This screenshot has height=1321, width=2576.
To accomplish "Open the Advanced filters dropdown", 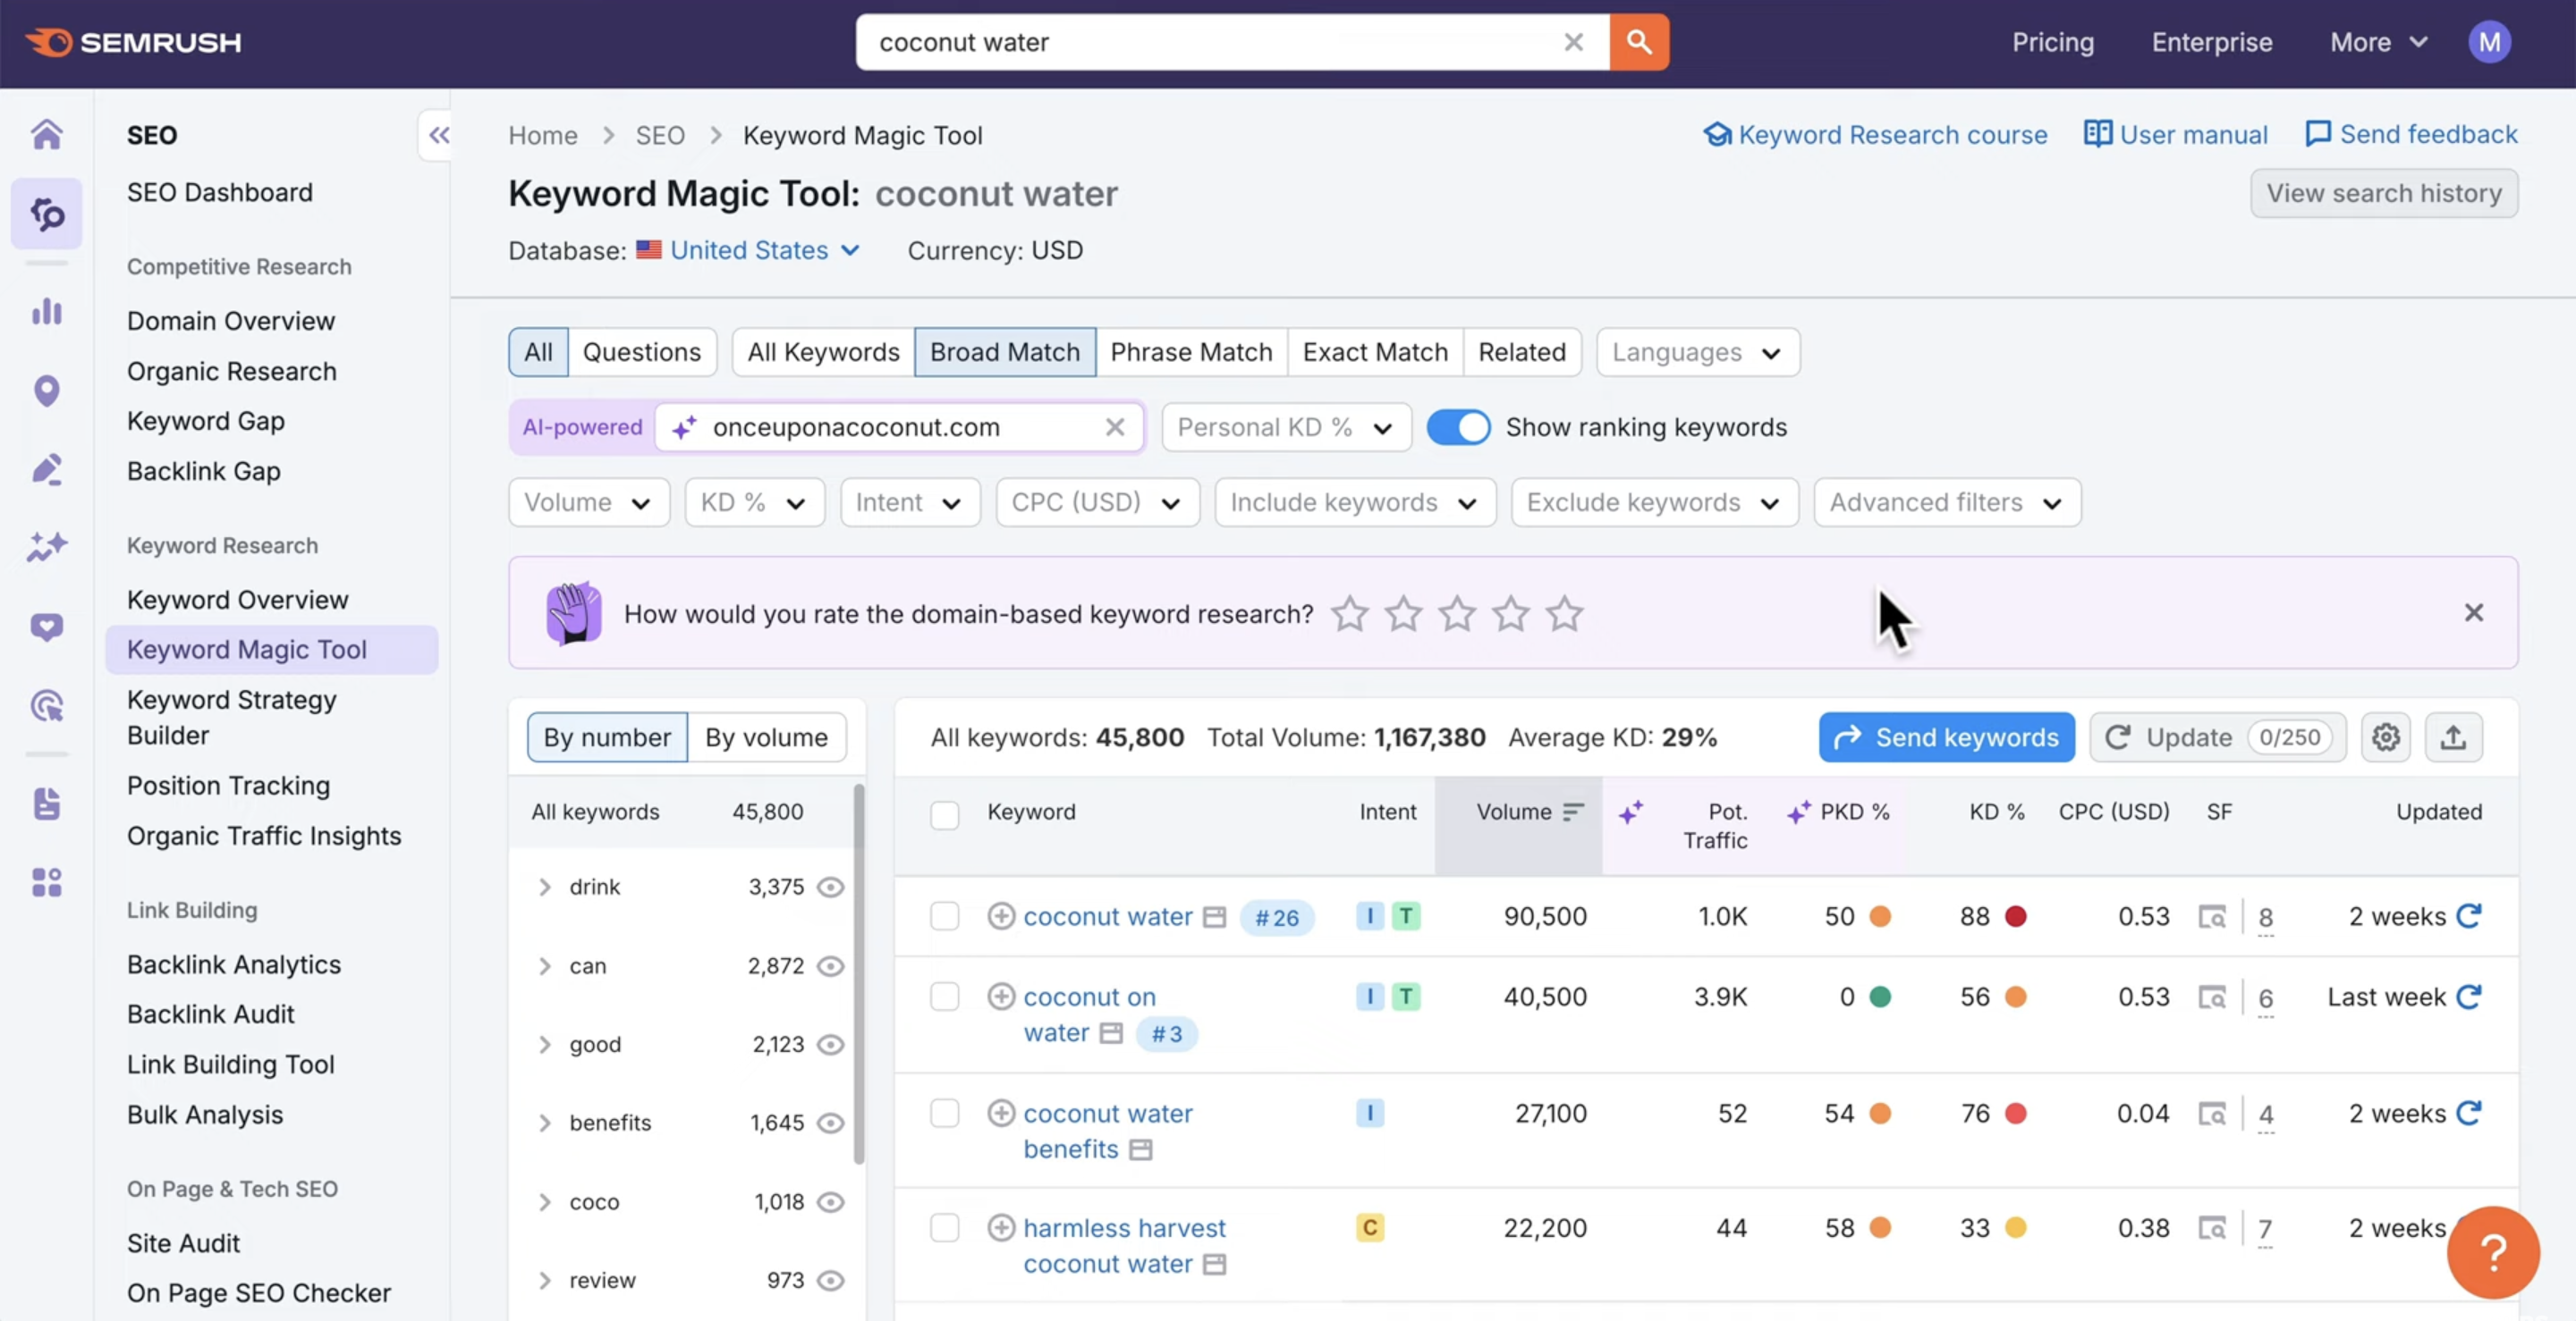I will pos(1947,502).
